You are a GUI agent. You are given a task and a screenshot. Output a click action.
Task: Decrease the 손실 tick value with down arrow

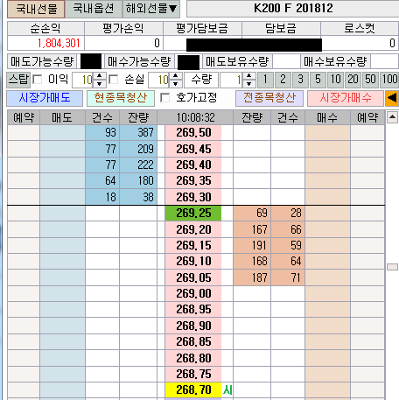(176, 83)
